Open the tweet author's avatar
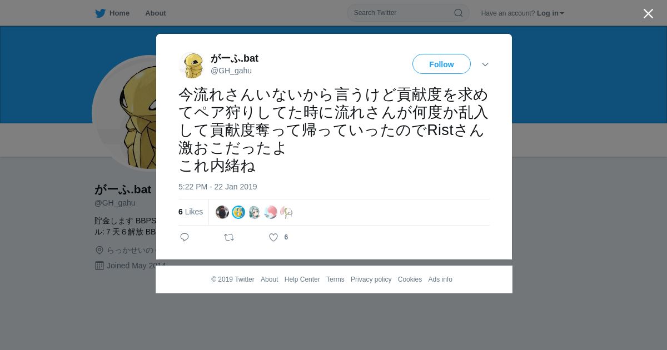This screenshot has width=667, height=350. (x=192, y=65)
